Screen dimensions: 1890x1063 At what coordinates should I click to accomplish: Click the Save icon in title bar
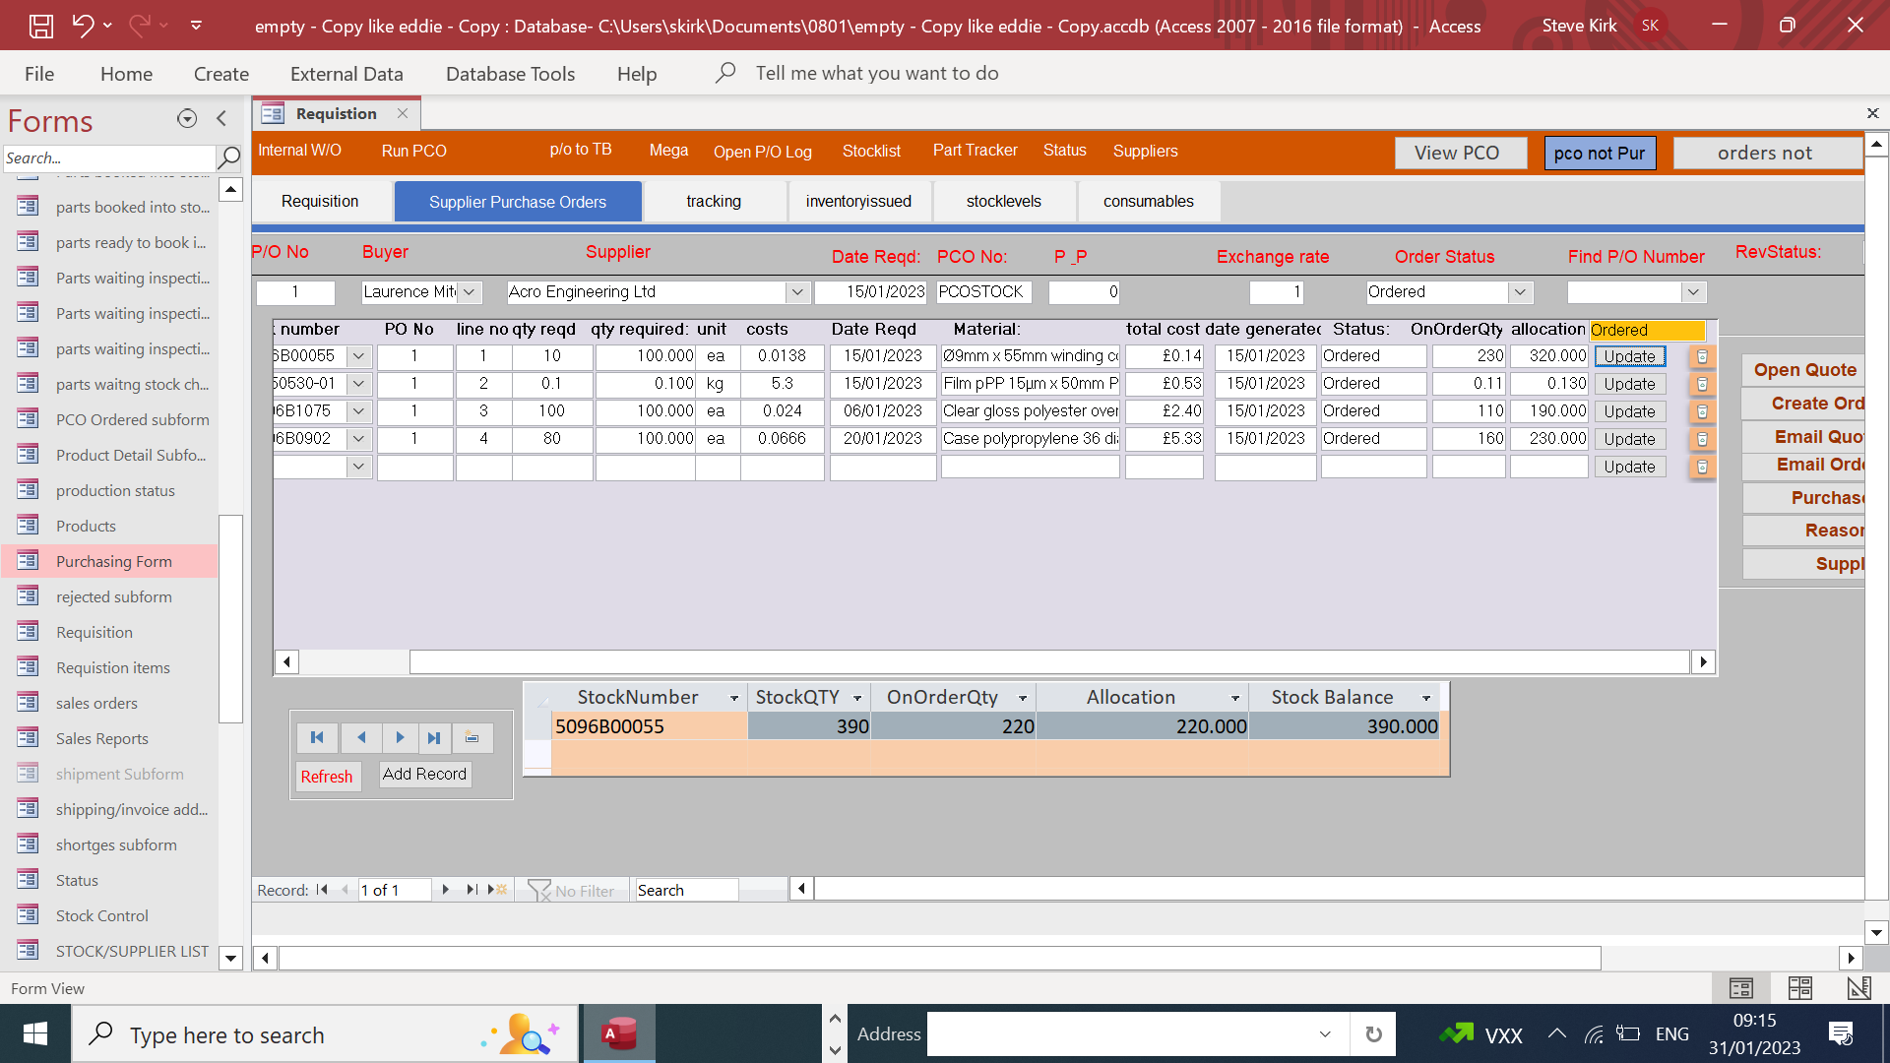tap(40, 26)
